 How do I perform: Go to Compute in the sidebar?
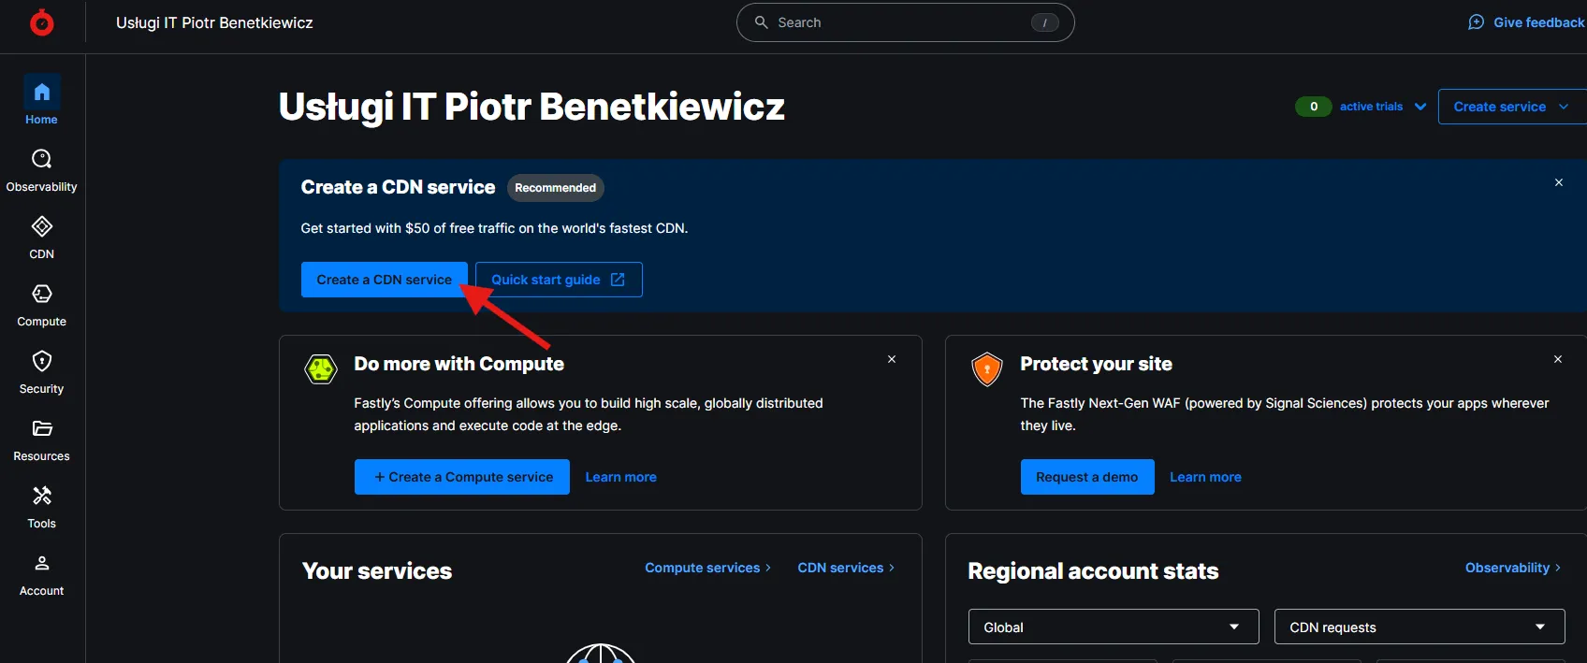click(41, 294)
